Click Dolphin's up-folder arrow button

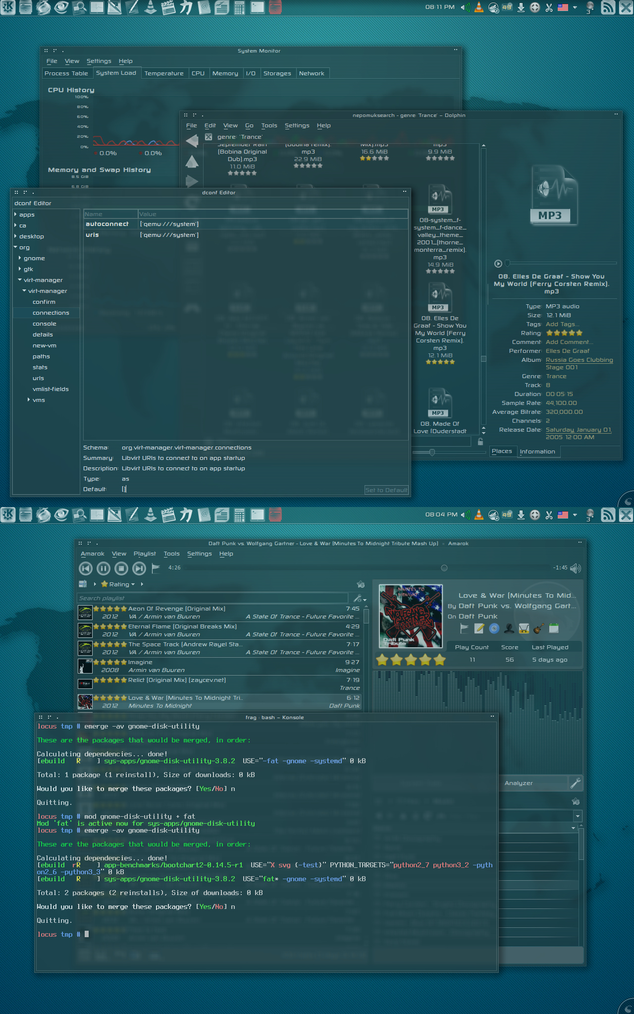tap(192, 161)
